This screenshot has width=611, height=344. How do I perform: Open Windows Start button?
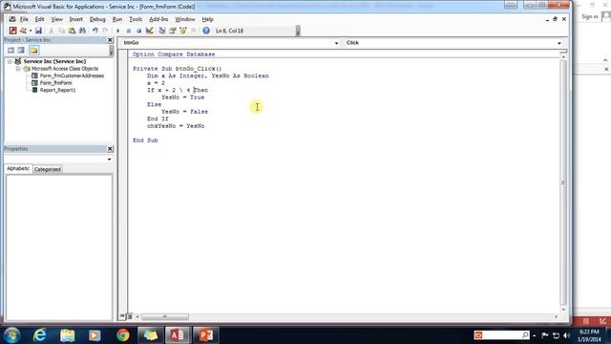11,335
